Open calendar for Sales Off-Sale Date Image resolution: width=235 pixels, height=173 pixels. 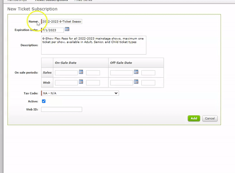point(136,72)
